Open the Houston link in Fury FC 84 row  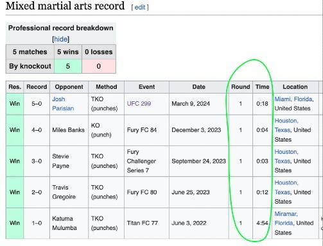pos(286,120)
